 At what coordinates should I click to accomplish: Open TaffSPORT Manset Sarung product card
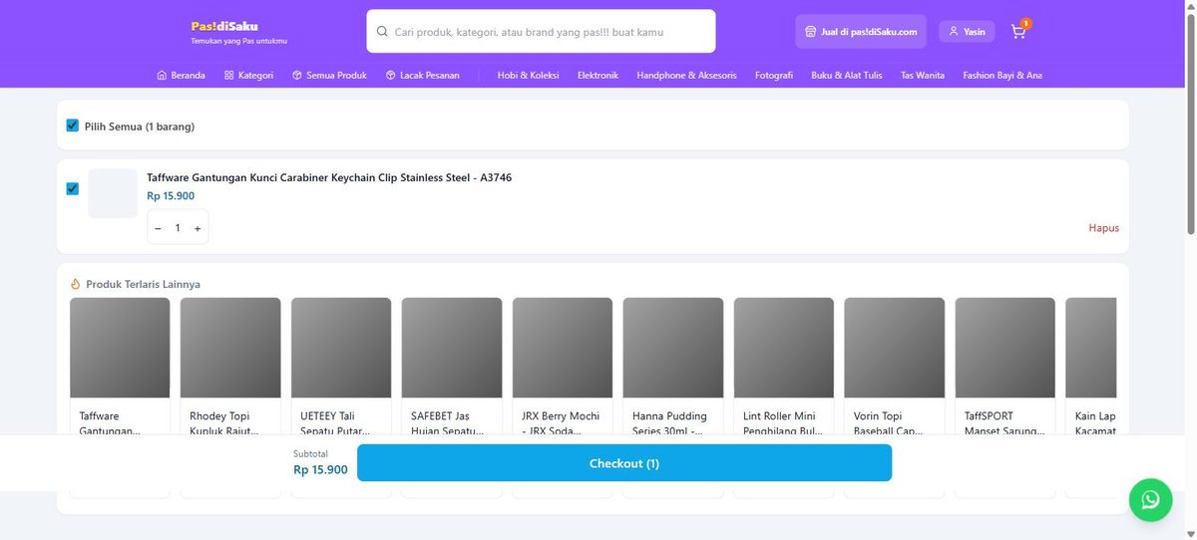click(x=1005, y=397)
